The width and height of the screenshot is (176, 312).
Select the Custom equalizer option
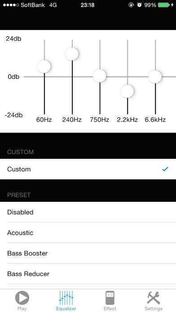(88, 169)
